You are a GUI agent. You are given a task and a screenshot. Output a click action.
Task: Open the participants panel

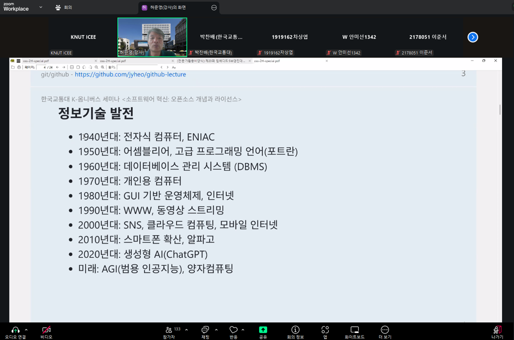pos(169,329)
